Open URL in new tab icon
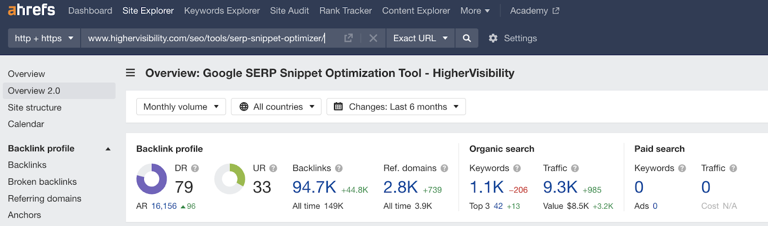This screenshot has height=226, width=768. click(348, 38)
